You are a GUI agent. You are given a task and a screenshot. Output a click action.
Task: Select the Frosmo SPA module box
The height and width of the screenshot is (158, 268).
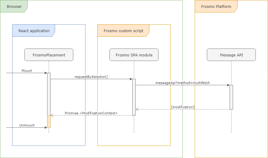coord(134,55)
